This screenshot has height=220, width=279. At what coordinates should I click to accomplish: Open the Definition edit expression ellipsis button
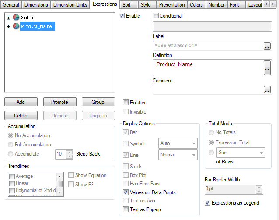267,67
